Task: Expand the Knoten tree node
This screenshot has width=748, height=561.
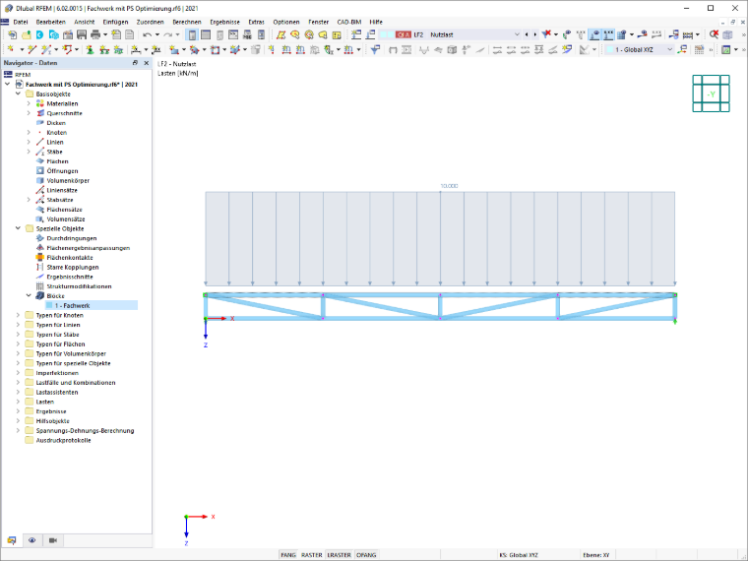Action: point(29,132)
